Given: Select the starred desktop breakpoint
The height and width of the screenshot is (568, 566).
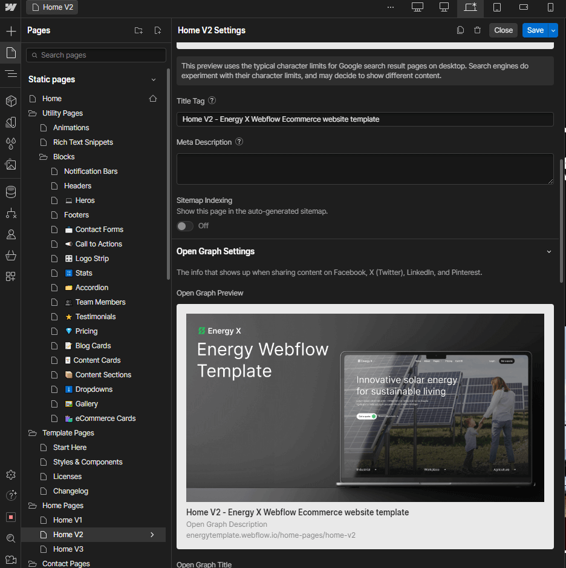Looking at the screenshot, I should click(470, 8).
